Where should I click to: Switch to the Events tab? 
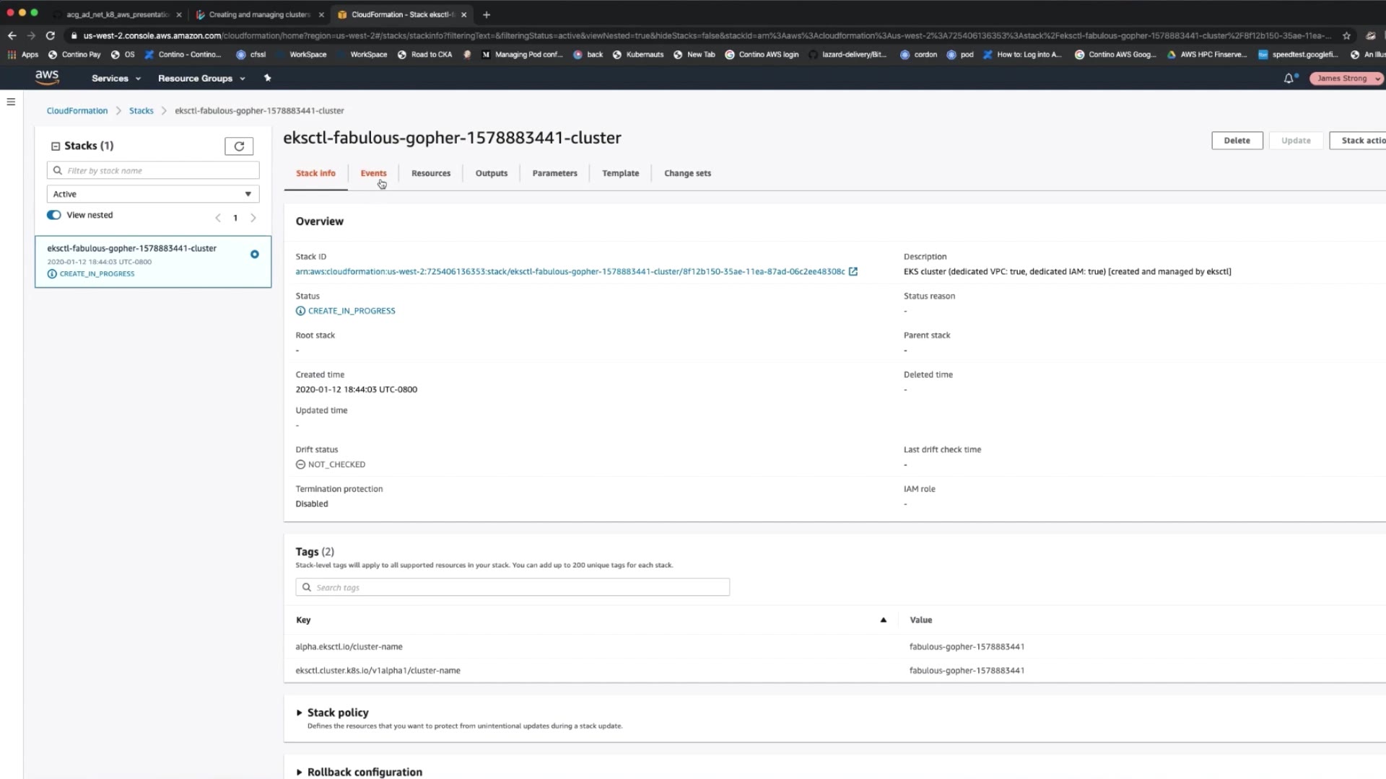pos(373,173)
